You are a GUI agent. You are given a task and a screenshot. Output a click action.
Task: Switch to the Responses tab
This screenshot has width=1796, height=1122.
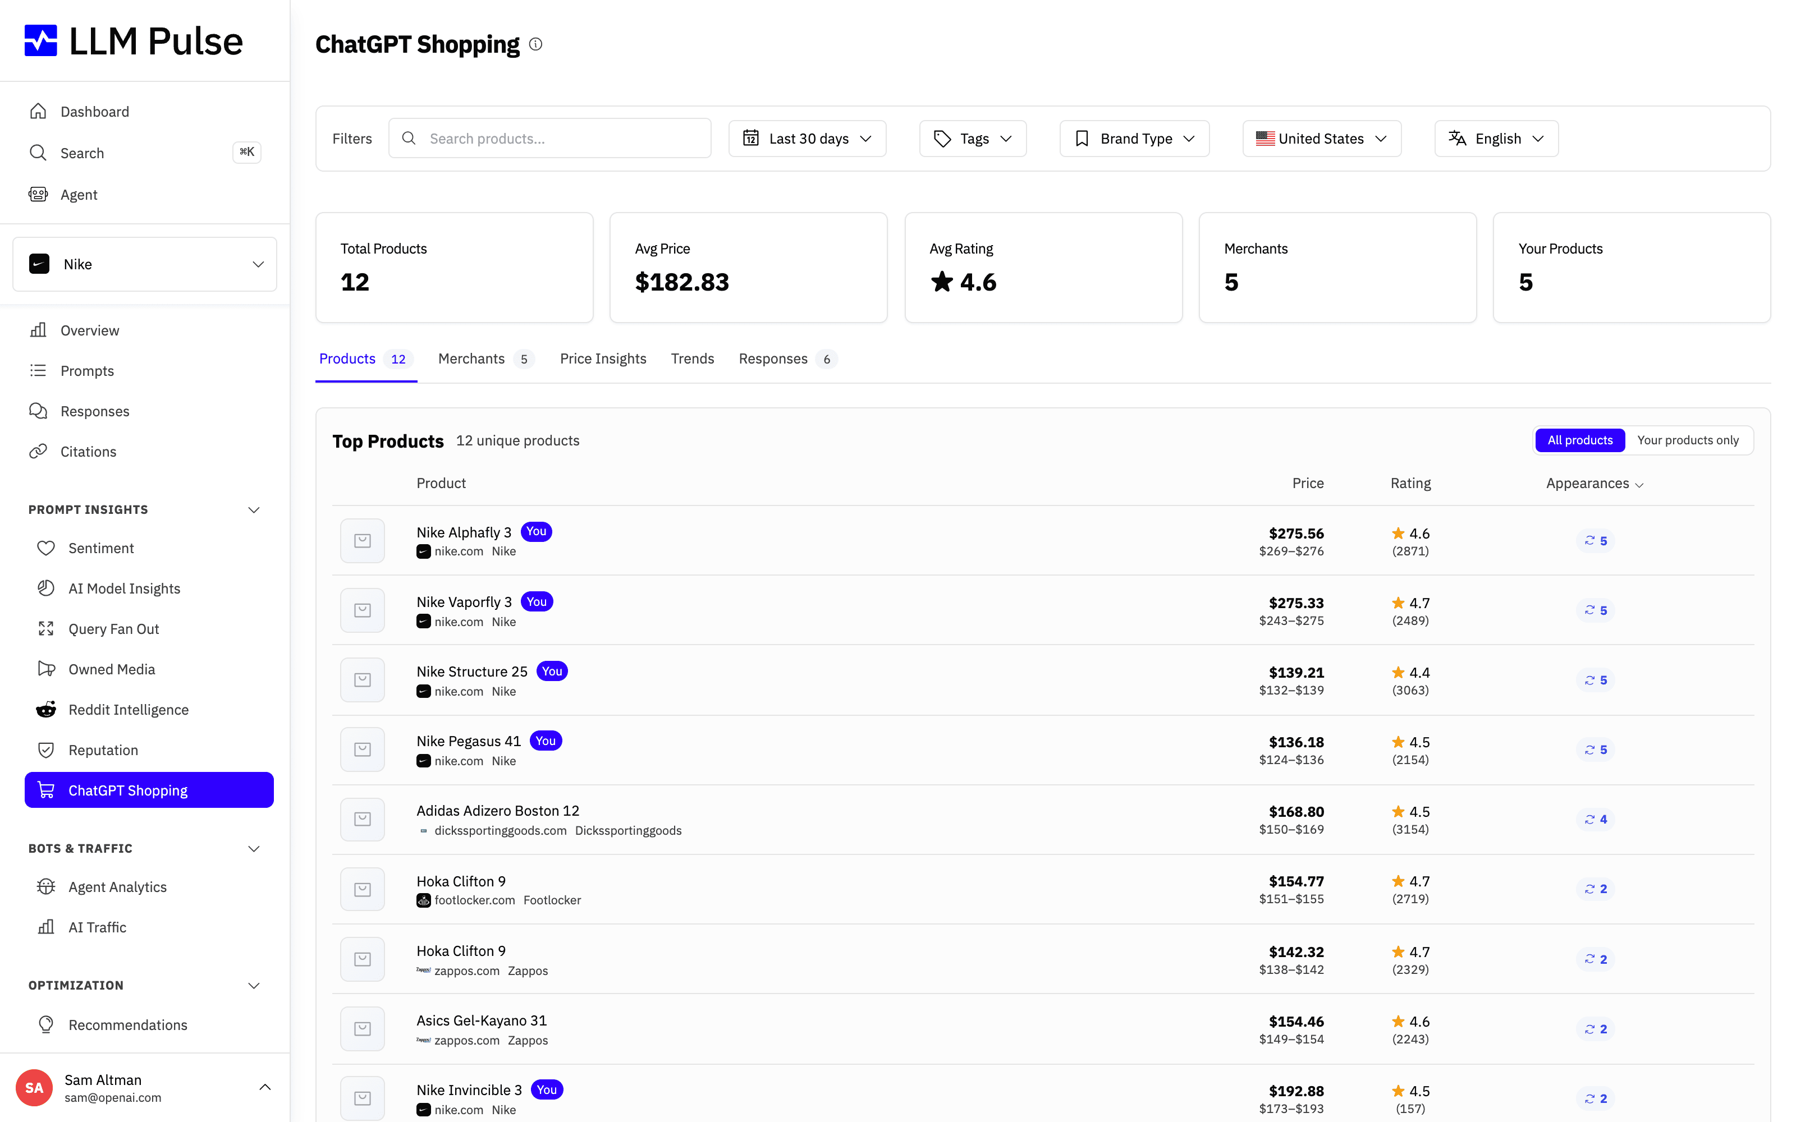pyautogui.click(x=788, y=358)
